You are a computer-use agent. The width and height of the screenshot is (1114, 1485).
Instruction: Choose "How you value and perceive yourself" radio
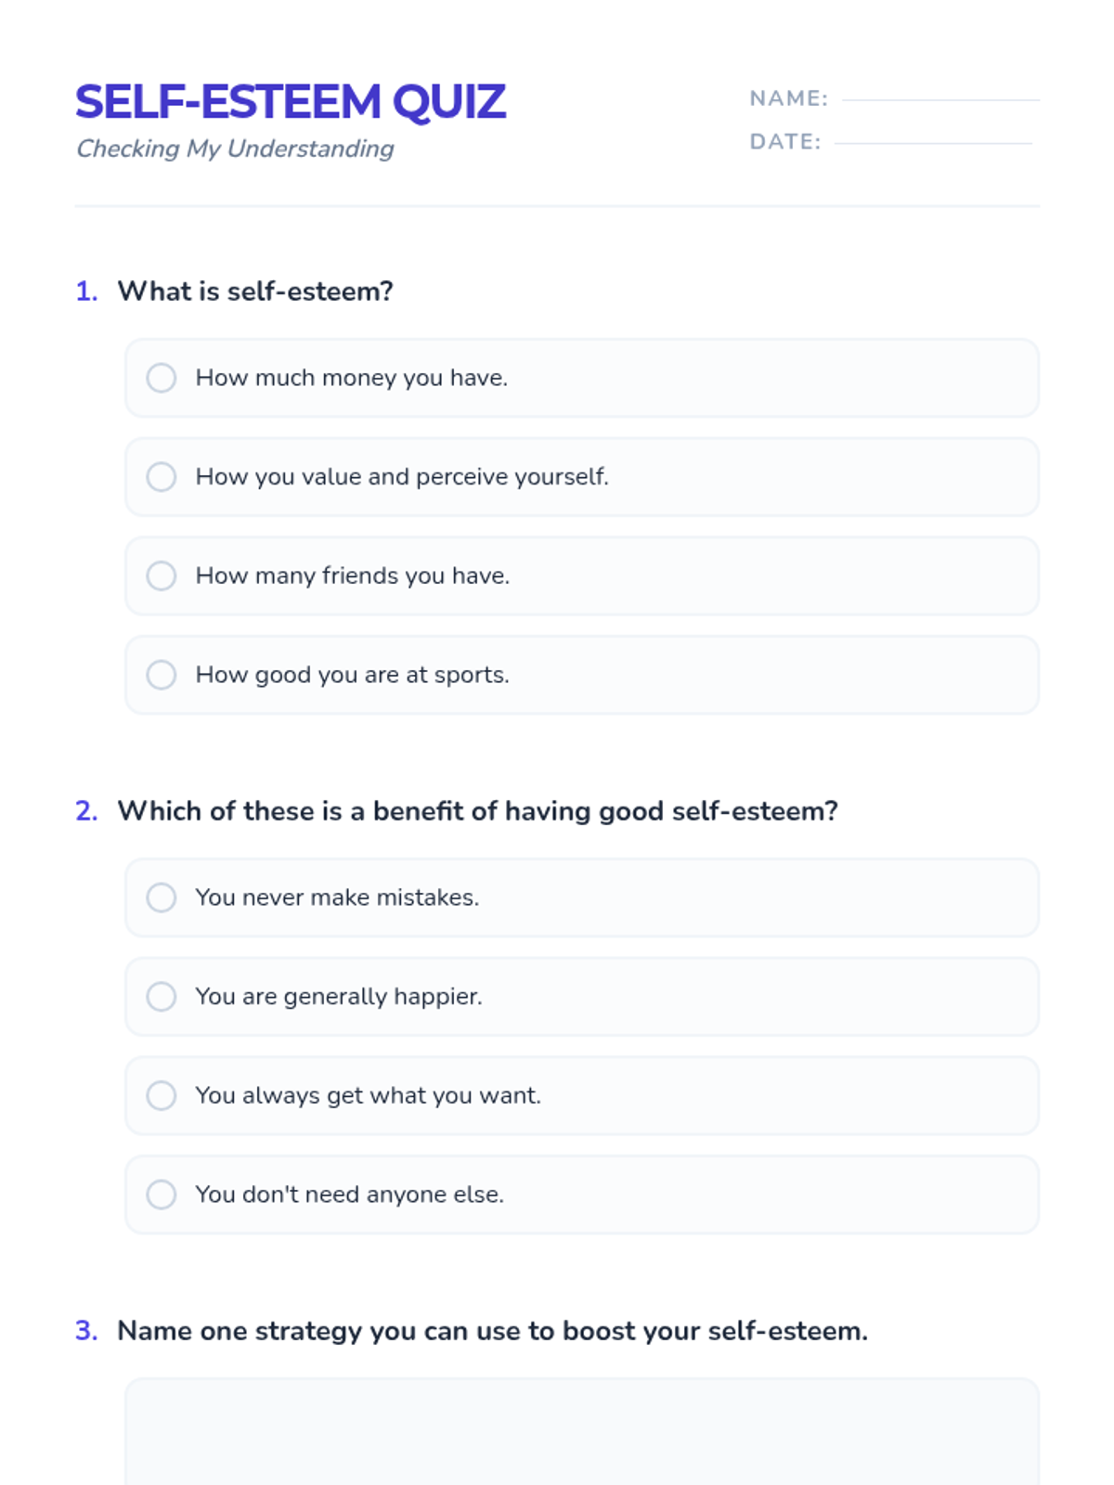tap(162, 477)
